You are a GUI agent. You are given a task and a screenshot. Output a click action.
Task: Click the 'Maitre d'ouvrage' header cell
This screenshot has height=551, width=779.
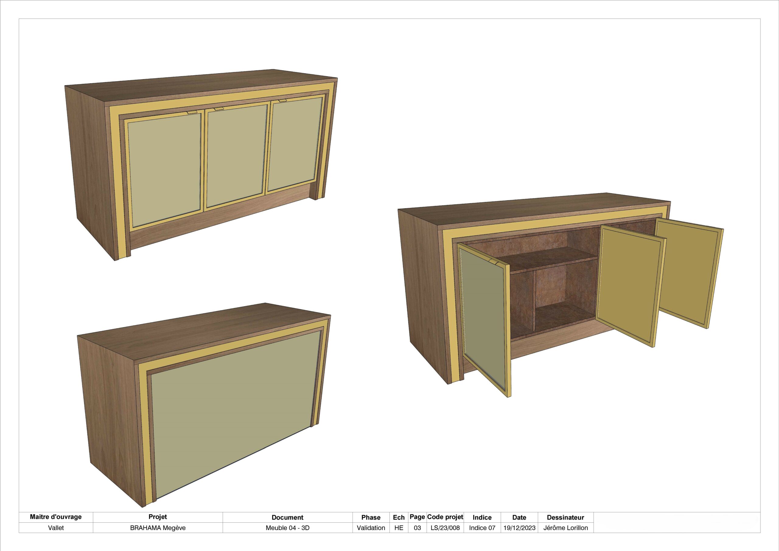point(56,517)
